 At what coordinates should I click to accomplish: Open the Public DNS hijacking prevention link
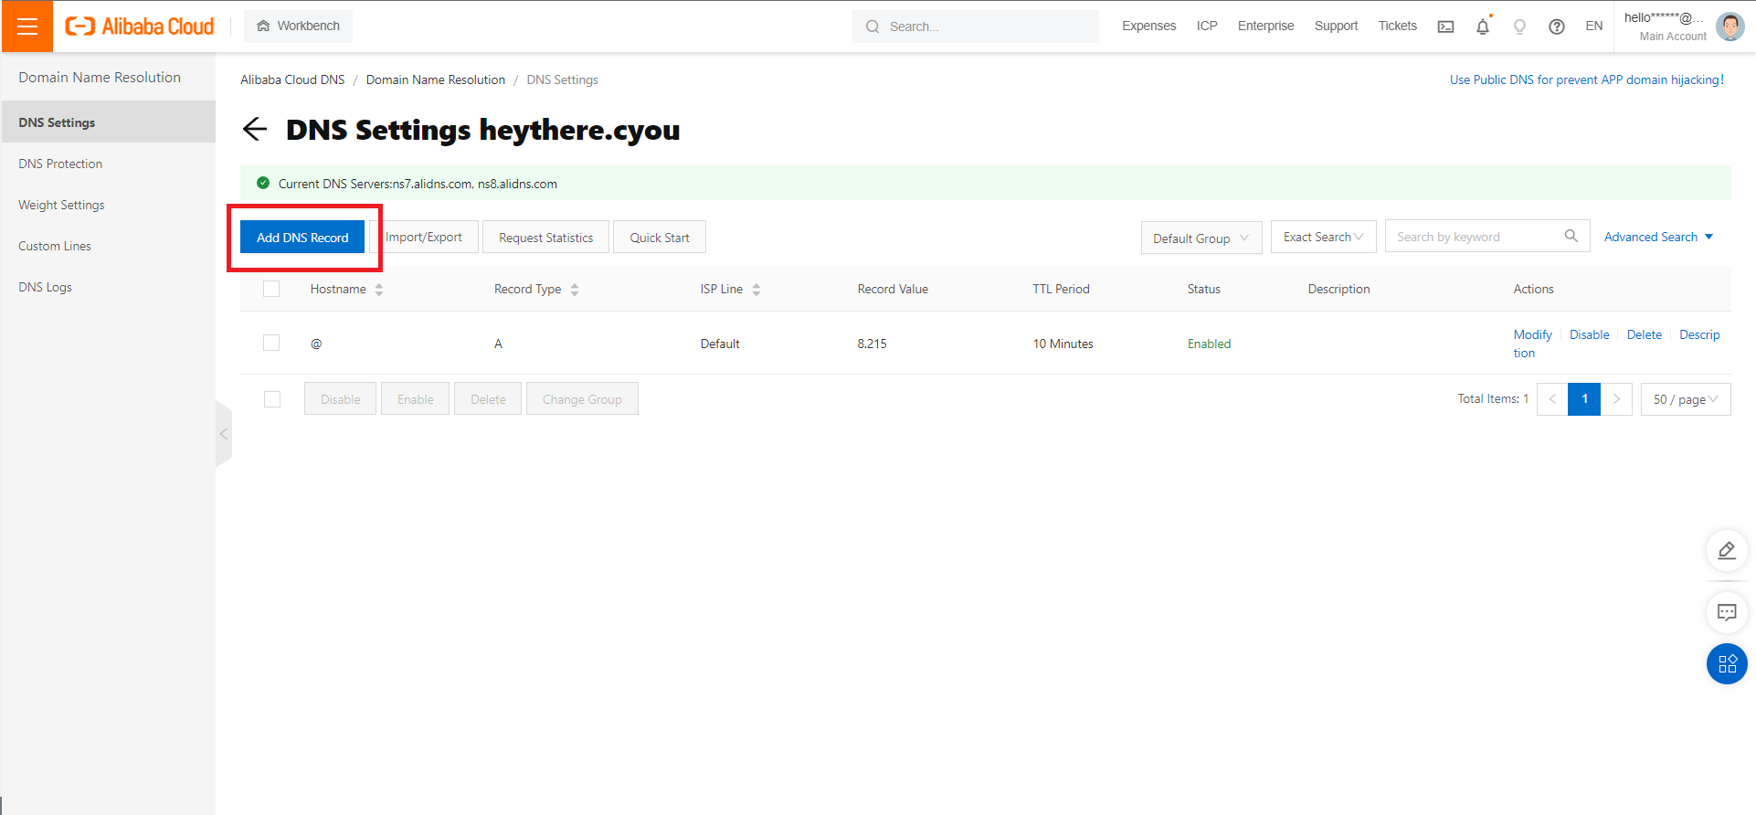coord(1587,79)
